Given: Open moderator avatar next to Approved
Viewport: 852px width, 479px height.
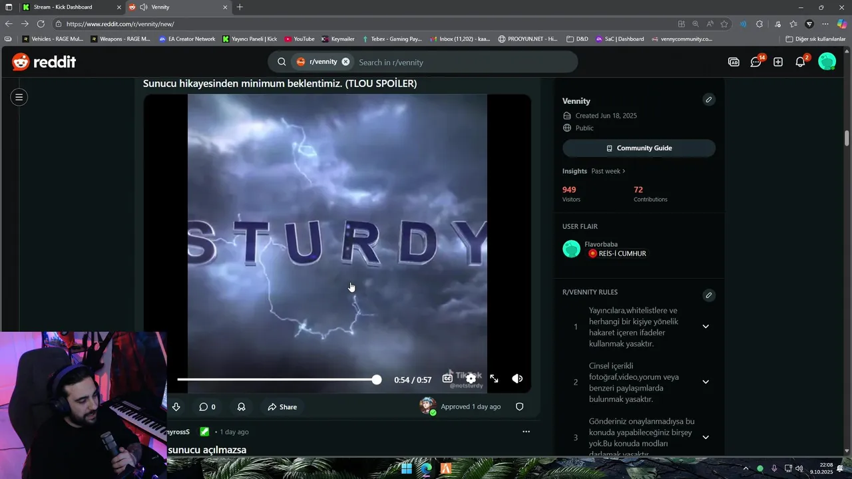Looking at the screenshot, I should click(427, 406).
